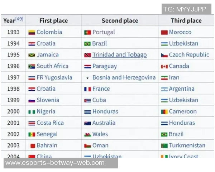This screenshot has width=215, height=172.
Task: Follow the FR Yugoslavia link
Action: point(54,77)
